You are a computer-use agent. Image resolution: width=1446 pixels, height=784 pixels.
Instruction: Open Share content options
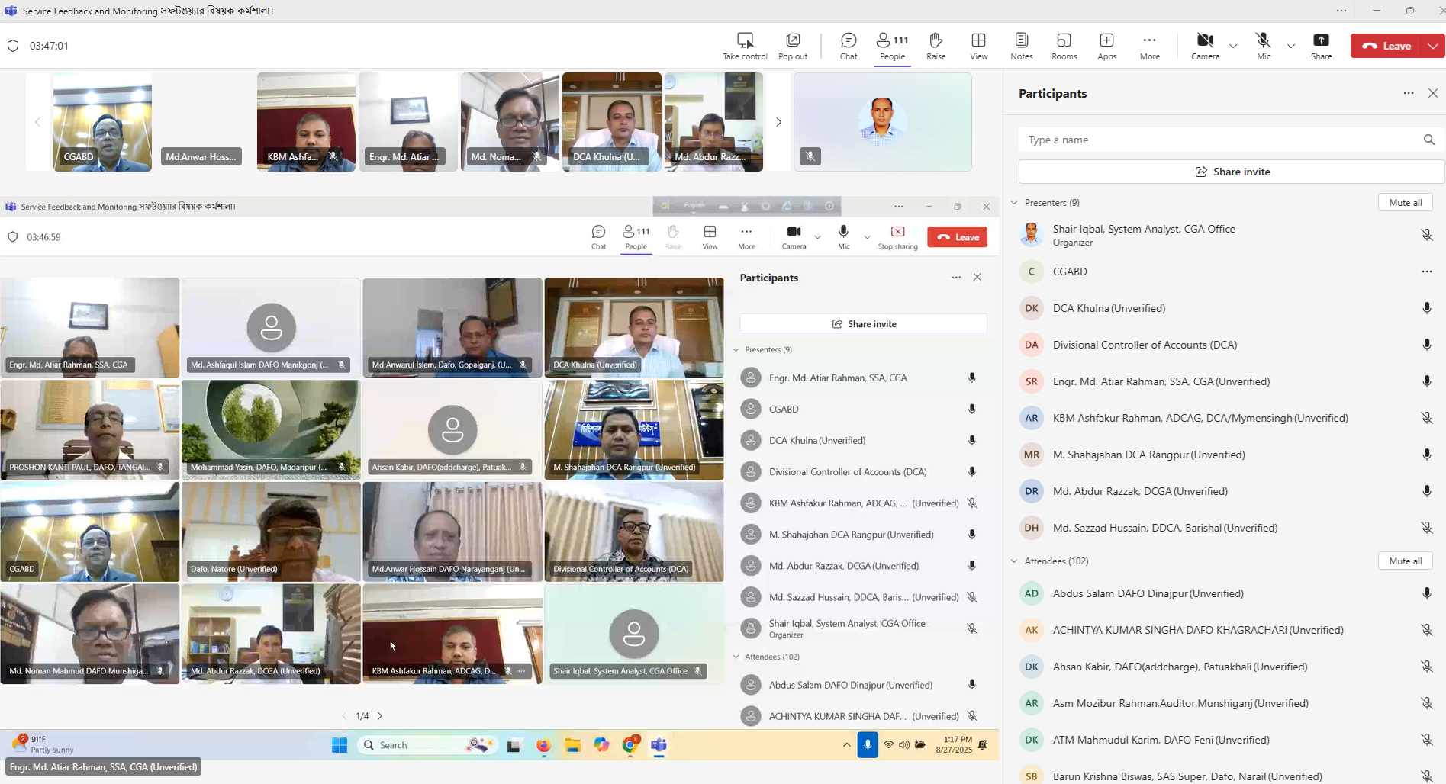pyautogui.click(x=1322, y=46)
